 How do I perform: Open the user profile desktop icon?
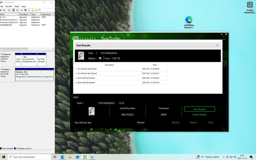[x=250, y=8]
